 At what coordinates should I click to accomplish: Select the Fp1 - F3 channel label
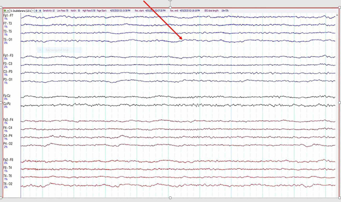(8, 56)
